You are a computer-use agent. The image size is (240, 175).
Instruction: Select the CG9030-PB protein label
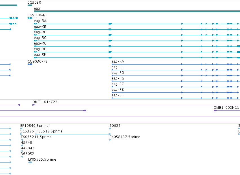(38, 61)
